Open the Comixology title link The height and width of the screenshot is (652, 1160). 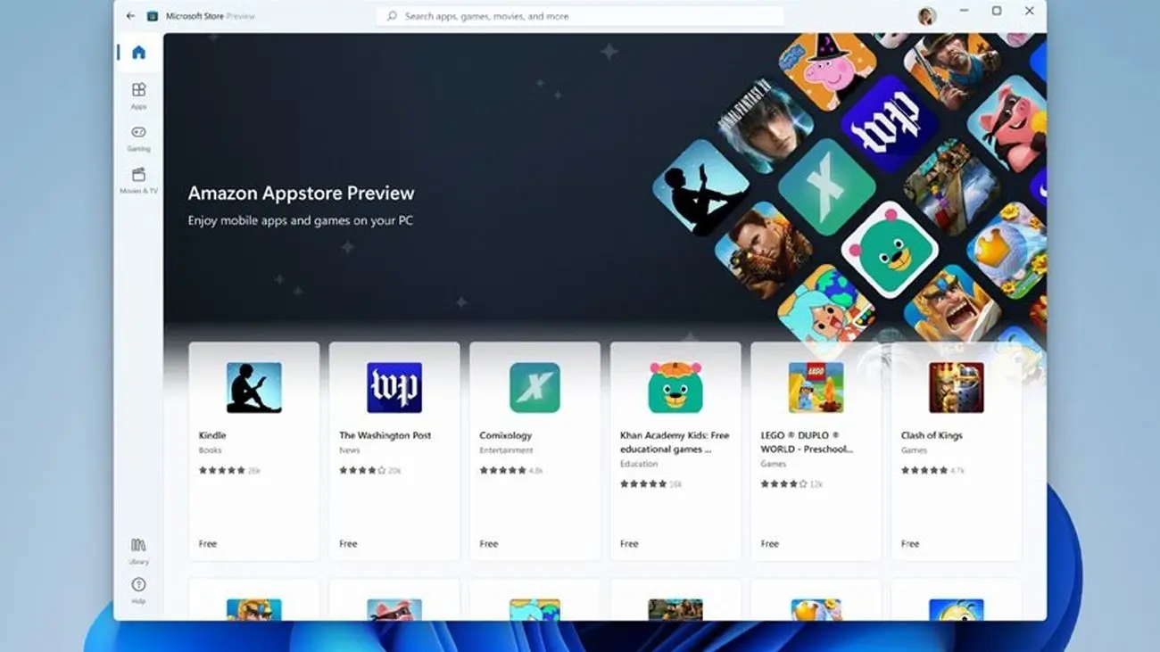(x=505, y=435)
